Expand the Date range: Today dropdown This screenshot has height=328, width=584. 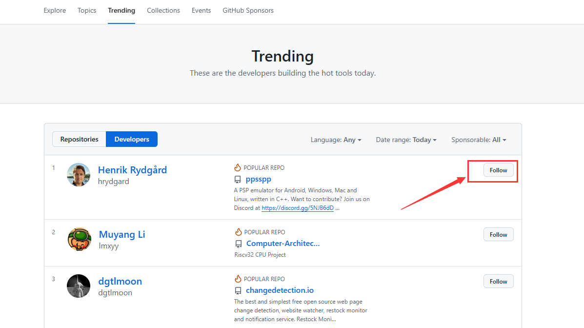(x=406, y=140)
